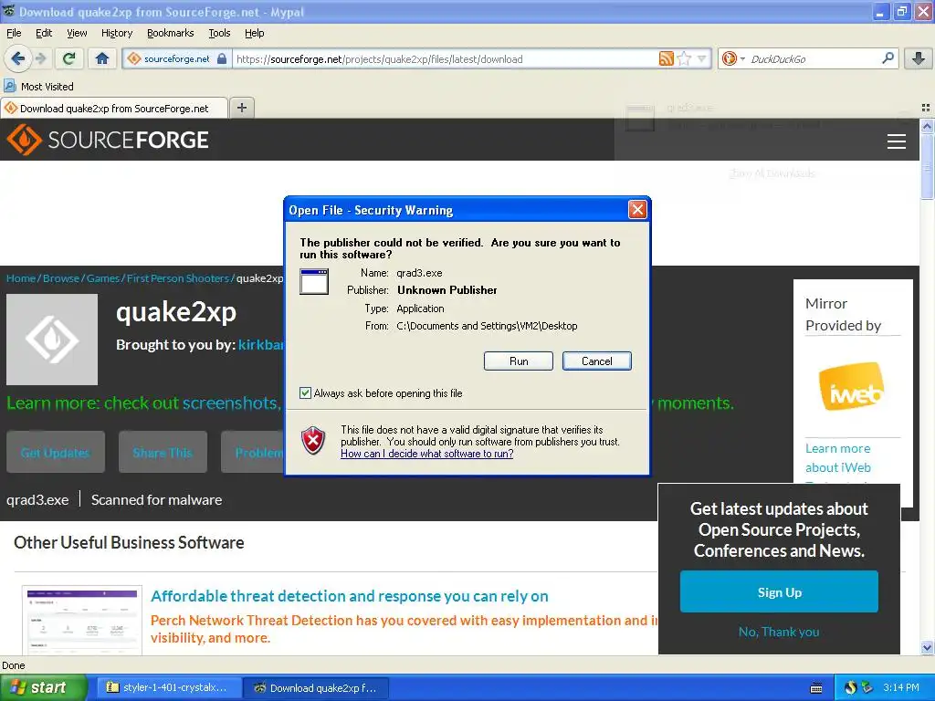The width and height of the screenshot is (935, 701).
Task: Click the qrad3.exe file name text
Action: coord(37,499)
